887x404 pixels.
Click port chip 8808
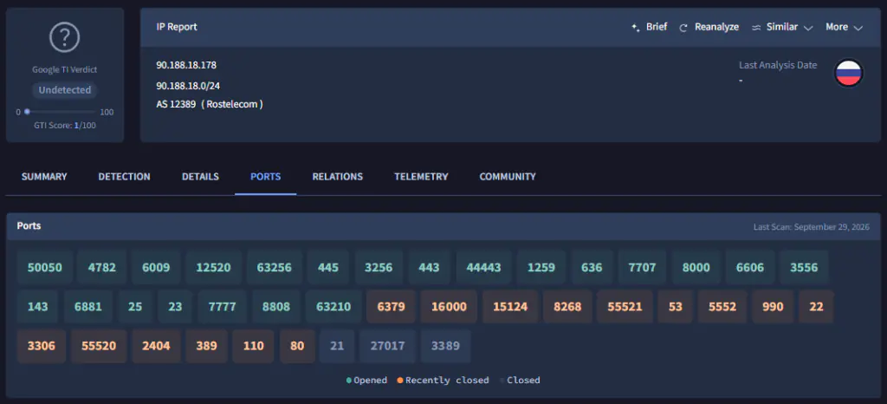pyautogui.click(x=276, y=307)
